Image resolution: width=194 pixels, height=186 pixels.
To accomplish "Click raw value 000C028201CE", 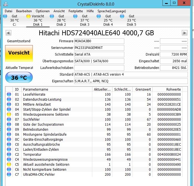I will (x=169, y=105).
